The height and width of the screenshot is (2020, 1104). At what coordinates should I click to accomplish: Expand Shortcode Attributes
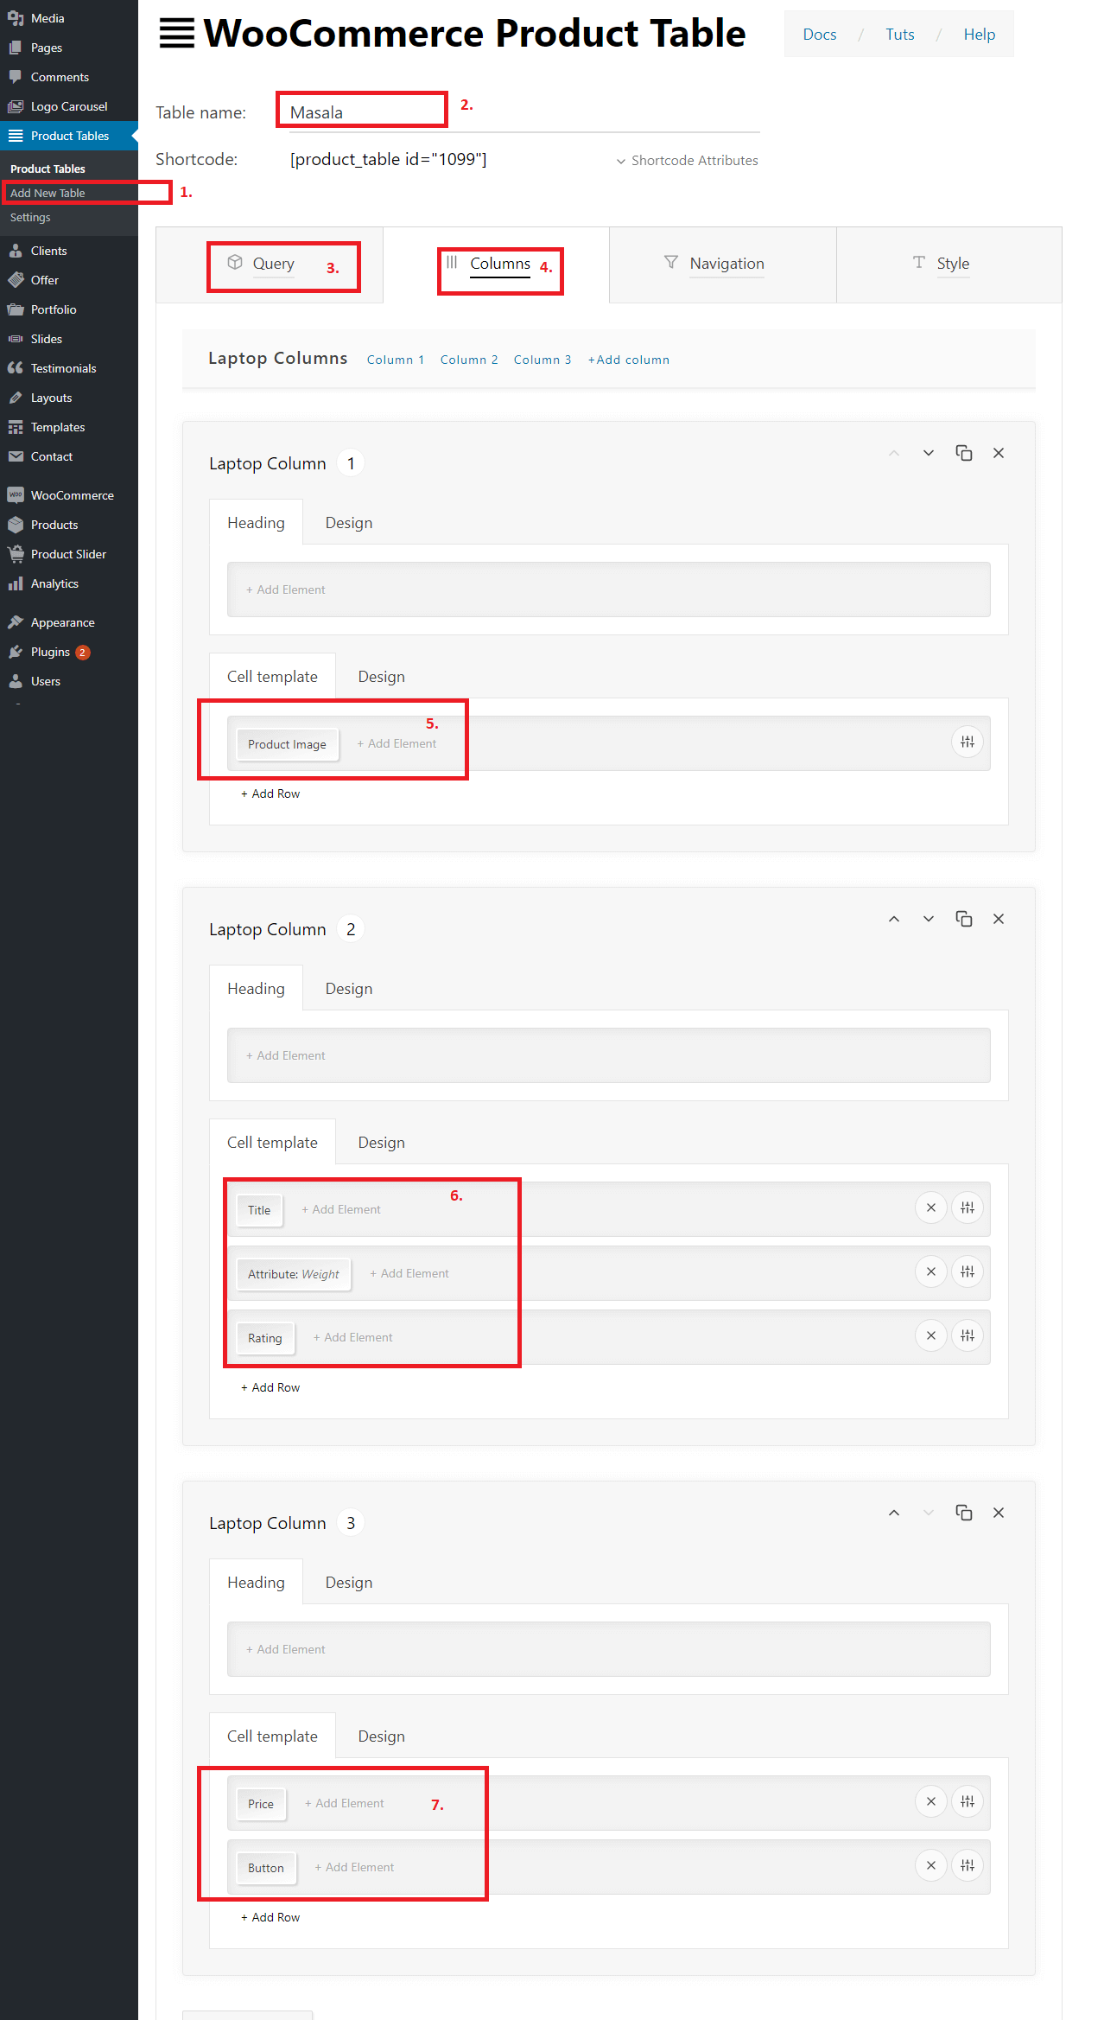688,161
